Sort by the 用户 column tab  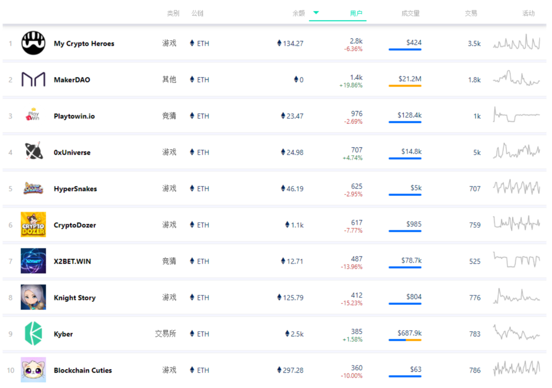(x=356, y=13)
